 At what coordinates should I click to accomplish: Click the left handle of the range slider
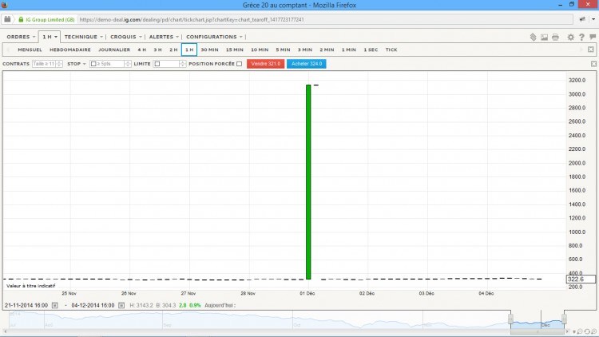(510, 319)
